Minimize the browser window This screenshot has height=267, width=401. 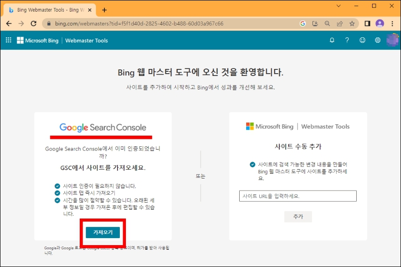(x=356, y=6)
